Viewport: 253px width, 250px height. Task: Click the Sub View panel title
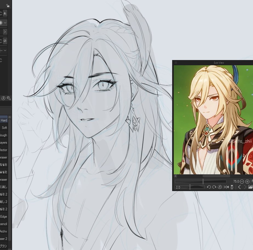(219, 63)
